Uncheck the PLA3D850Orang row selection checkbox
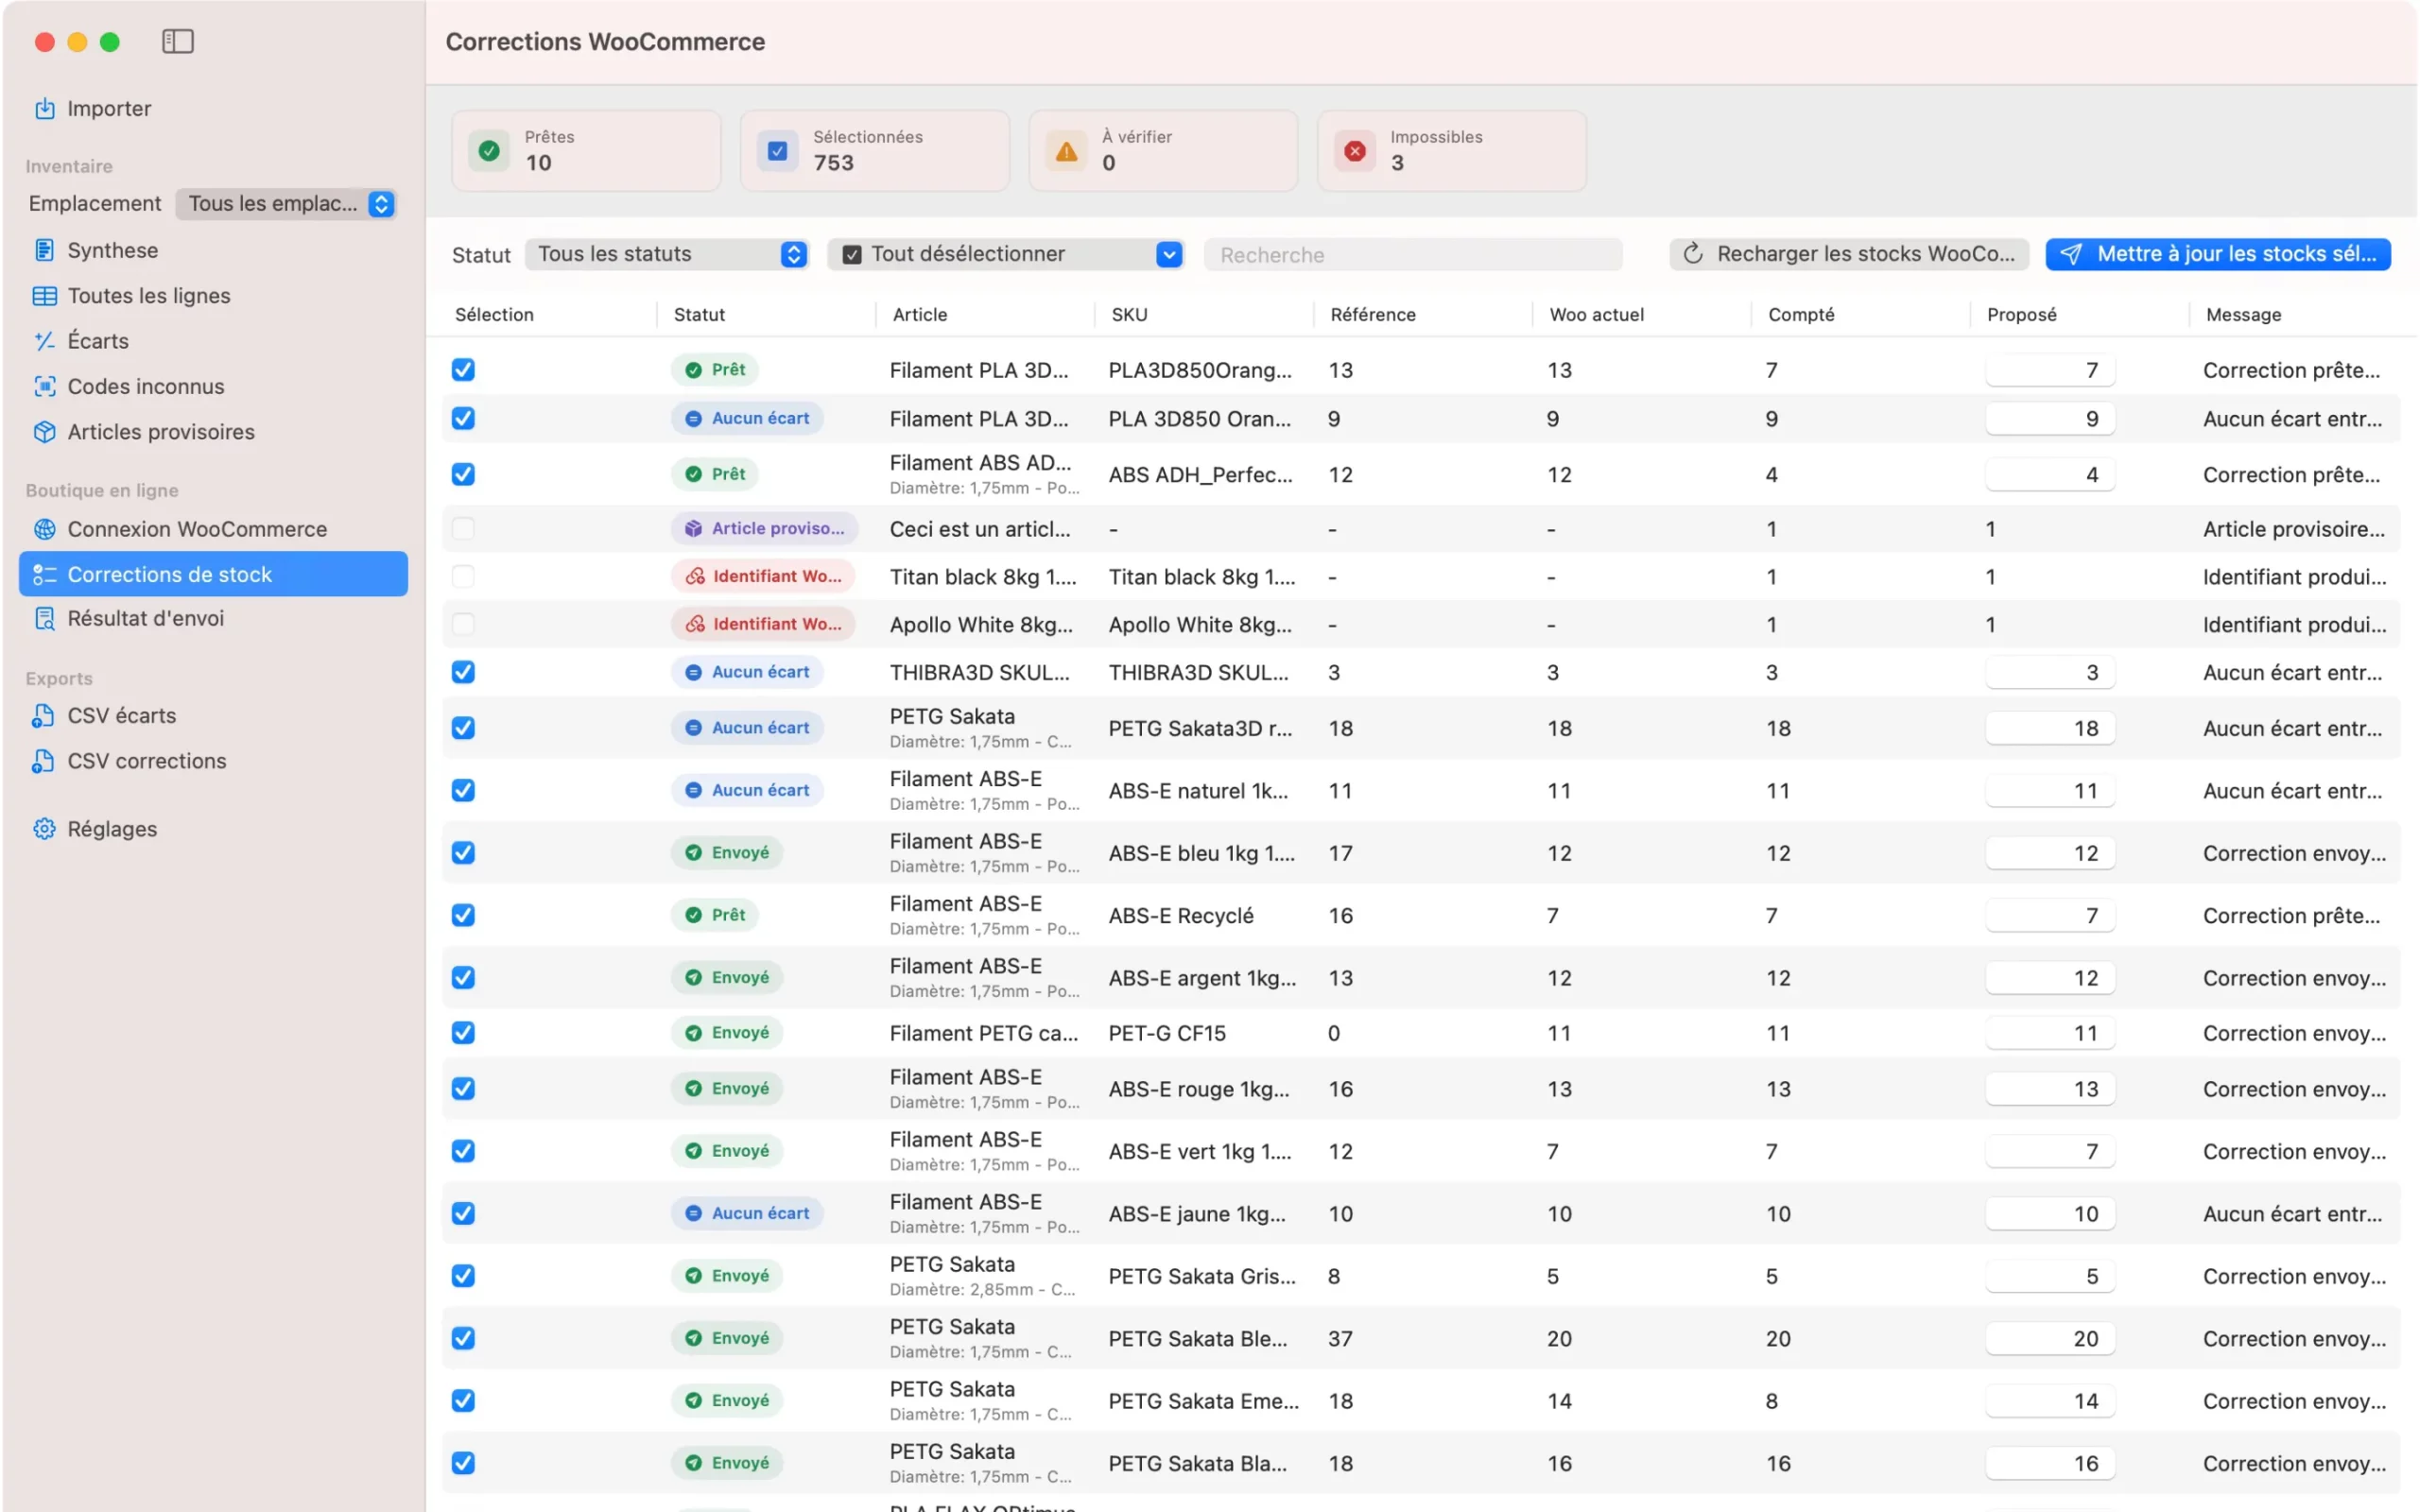Screen dimensions: 2420x1512 [x=463, y=370]
